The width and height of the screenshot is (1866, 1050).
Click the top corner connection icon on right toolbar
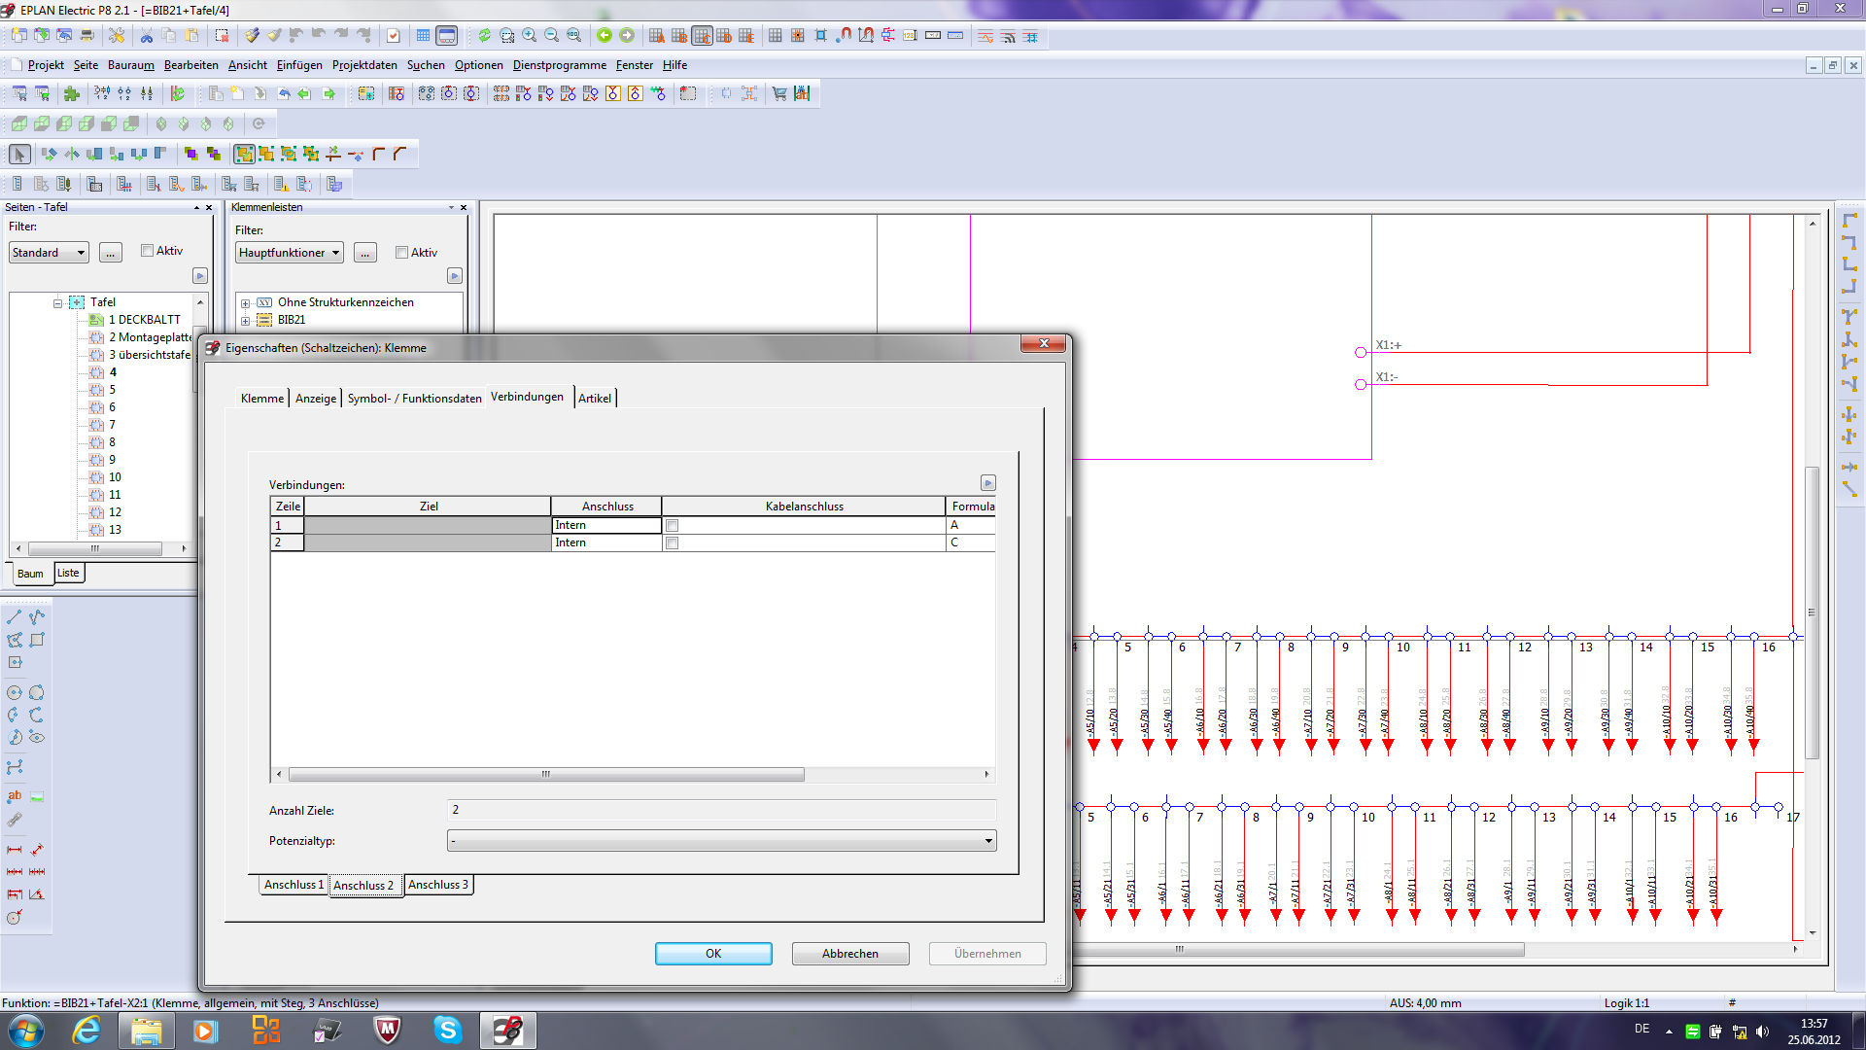pyautogui.click(x=1849, y=221)
